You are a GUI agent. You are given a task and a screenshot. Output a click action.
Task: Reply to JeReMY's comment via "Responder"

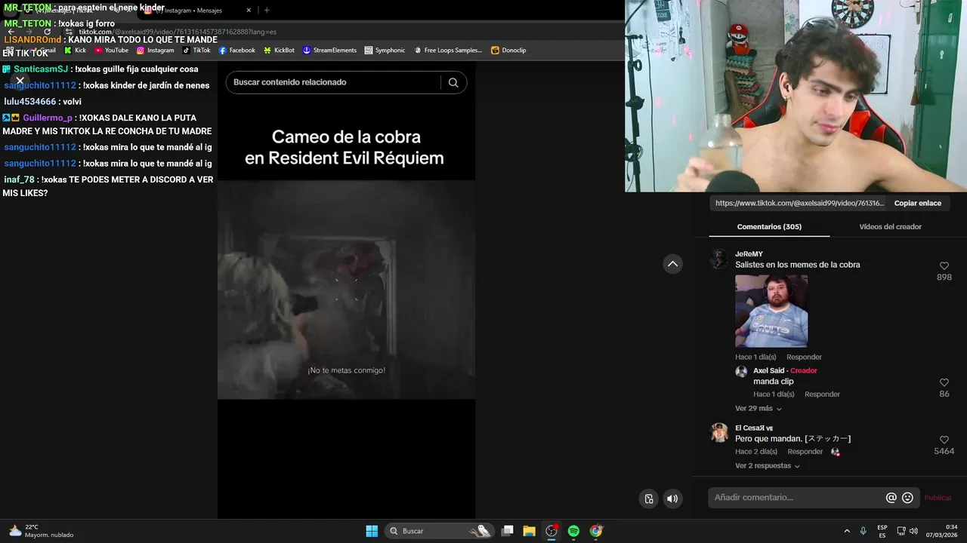[804, 357]
